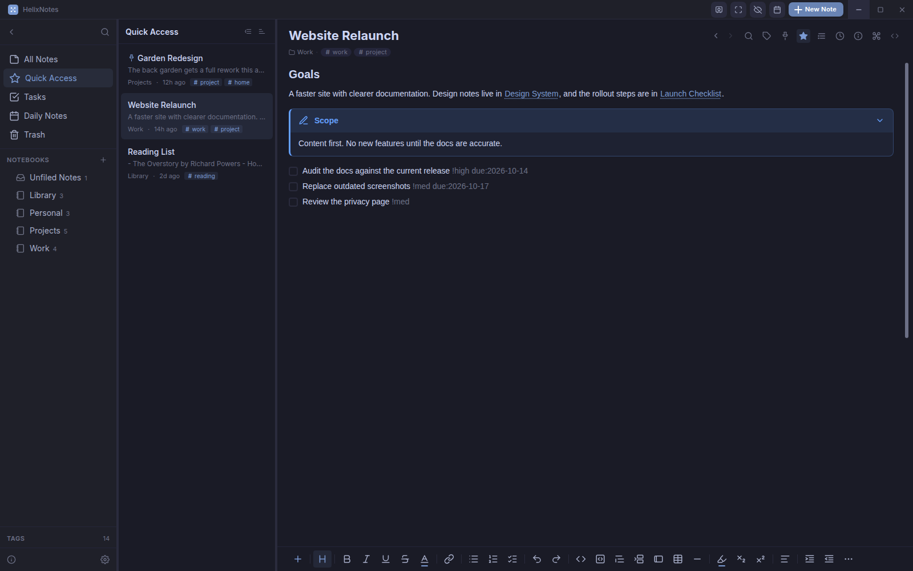This screenshot has height=571, width=913.
Task: Open version history clock icon
Action: [x=840, y=36]
